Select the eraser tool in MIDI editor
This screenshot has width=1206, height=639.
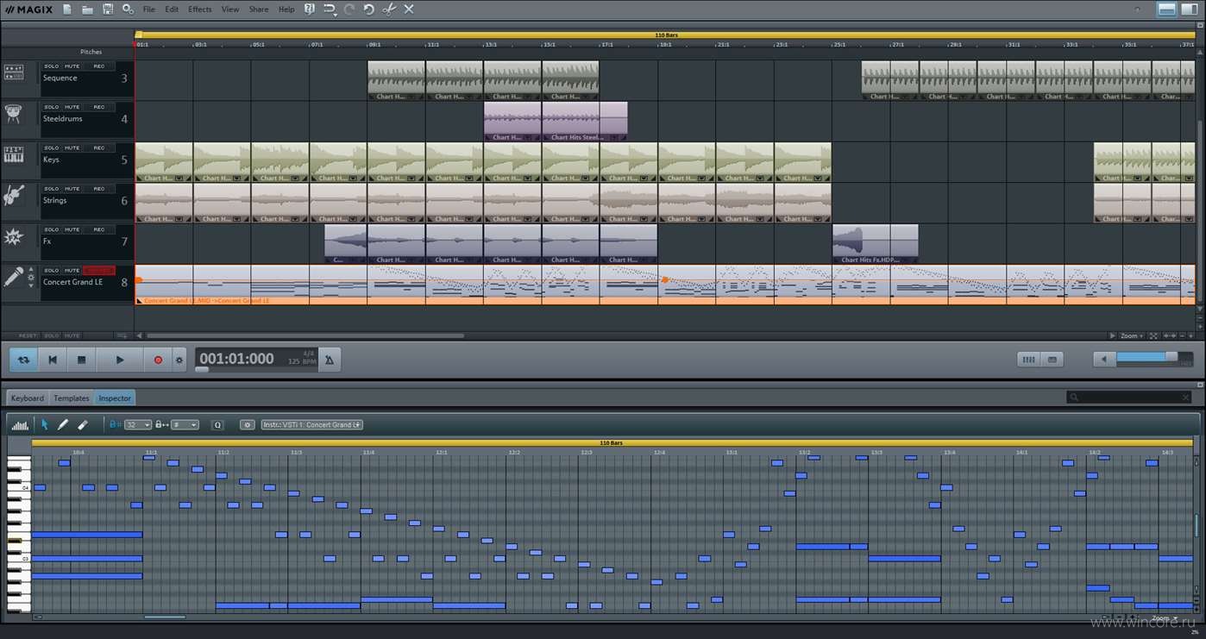(83, 424)
